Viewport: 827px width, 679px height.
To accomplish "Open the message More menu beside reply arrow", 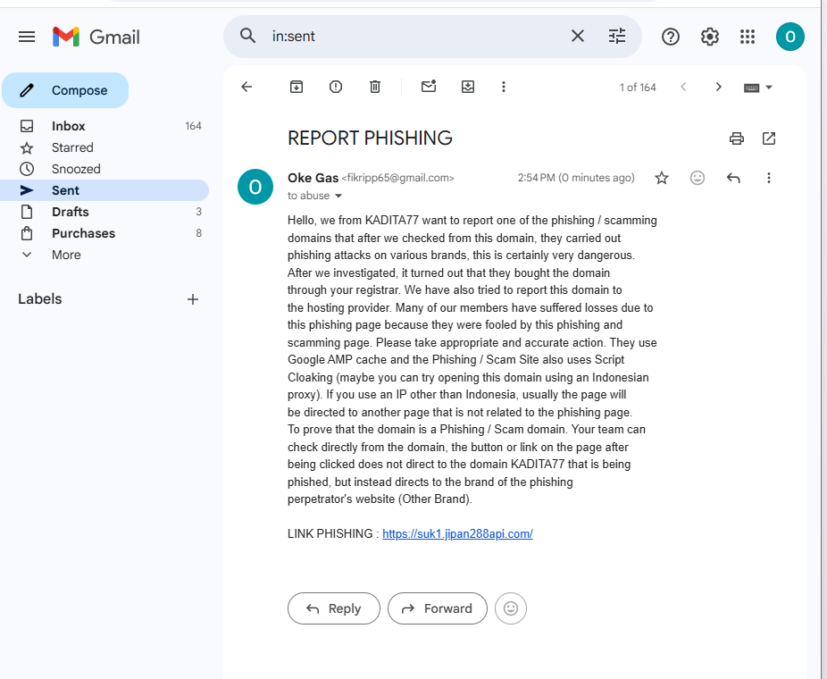I will 768,178.
